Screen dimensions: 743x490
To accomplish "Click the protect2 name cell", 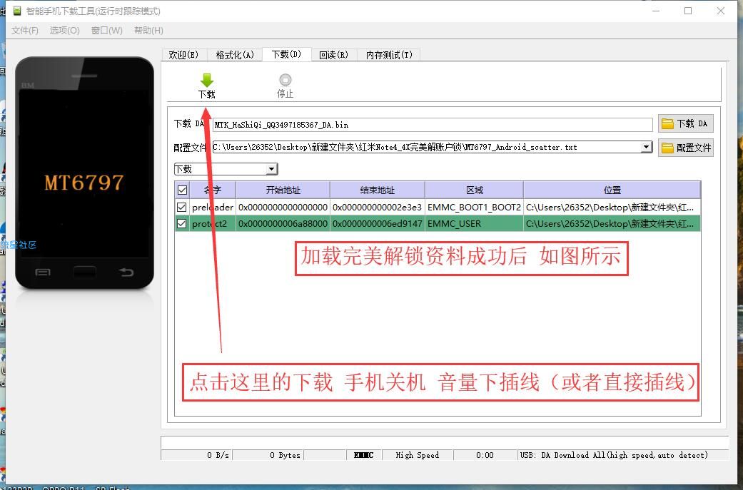I will [x=212, y=223].
